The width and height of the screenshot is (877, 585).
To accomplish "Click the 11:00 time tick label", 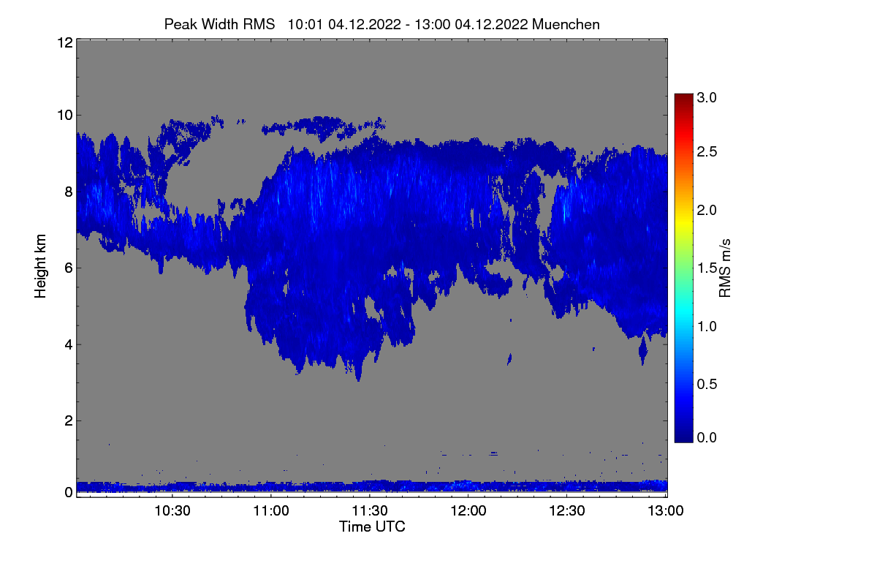I will (x=272, y=511).
